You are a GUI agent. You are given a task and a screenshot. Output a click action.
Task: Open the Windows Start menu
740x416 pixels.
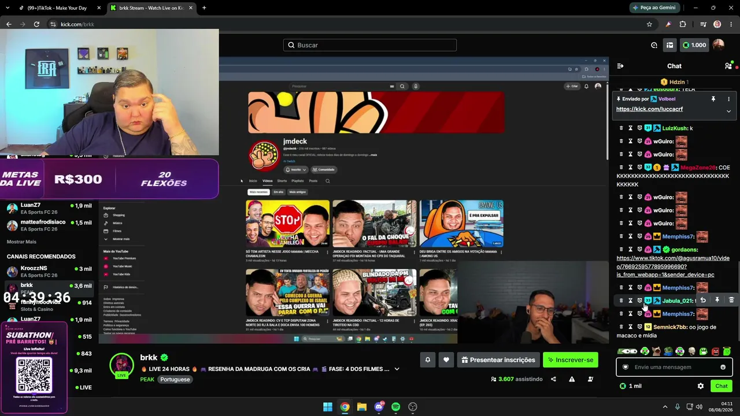[328, 407]
